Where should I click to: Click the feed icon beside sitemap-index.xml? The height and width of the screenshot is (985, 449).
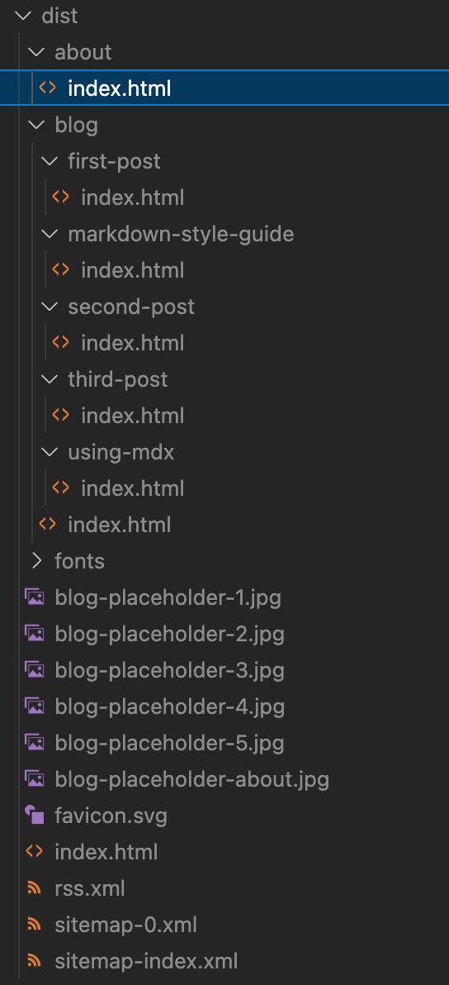click(x=34, y=961)
